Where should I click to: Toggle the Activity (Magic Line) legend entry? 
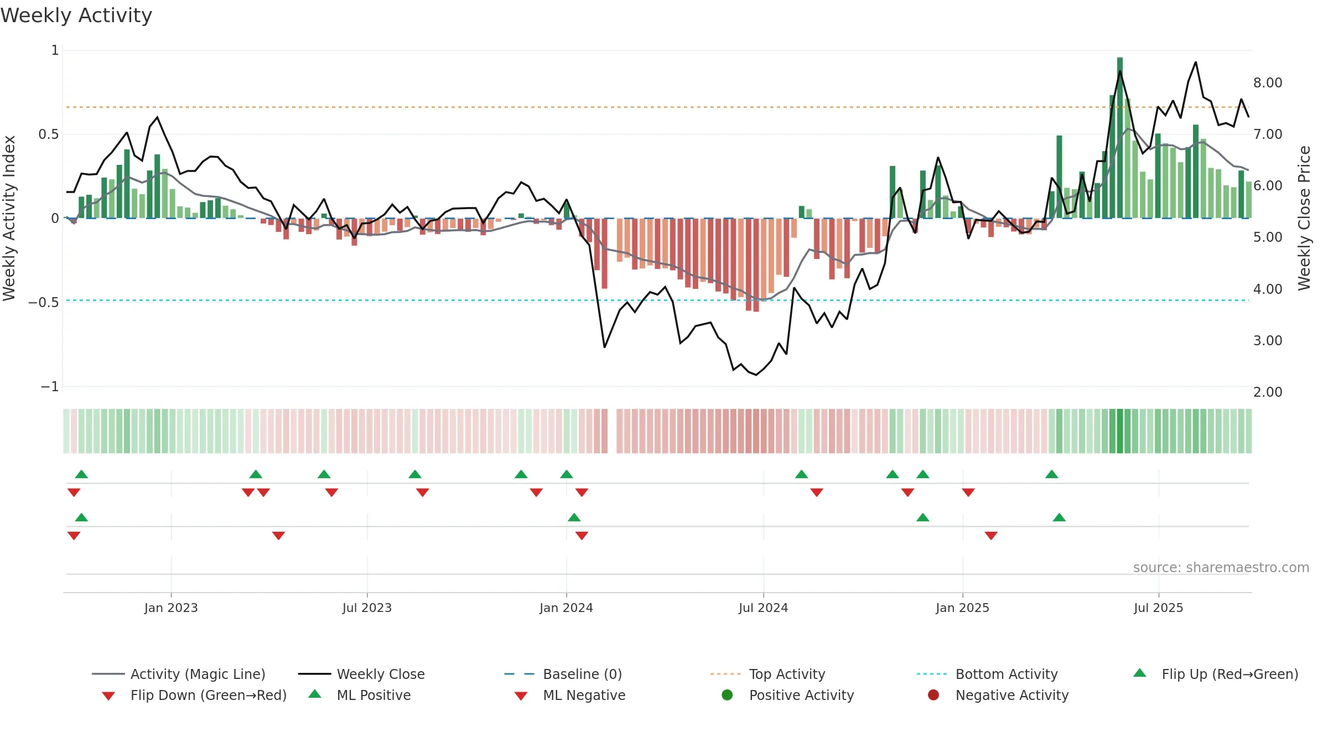tap(178, 674)
